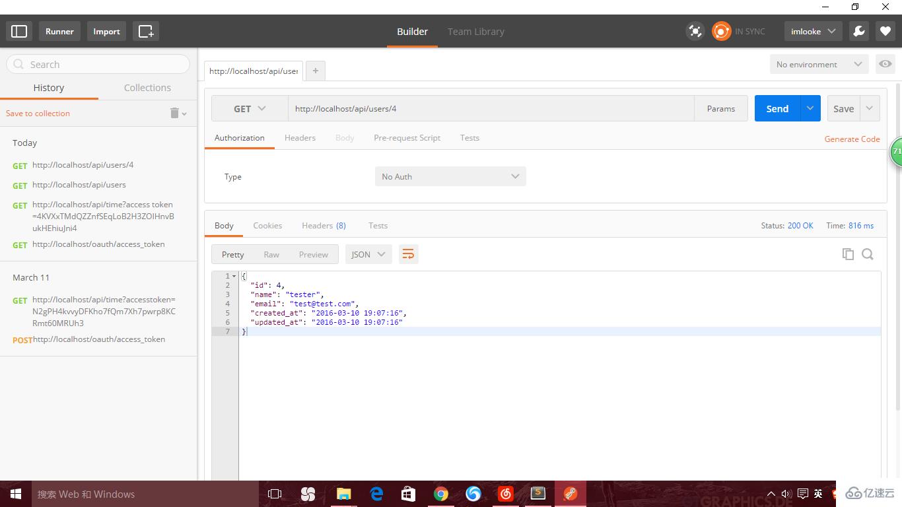Launch Edge browser from taskbar
Viewport: 902px width, 507px height.
(376, 494)
